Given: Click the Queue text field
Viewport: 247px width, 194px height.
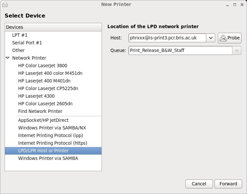Looking at the screenshot, I should 180,50.
